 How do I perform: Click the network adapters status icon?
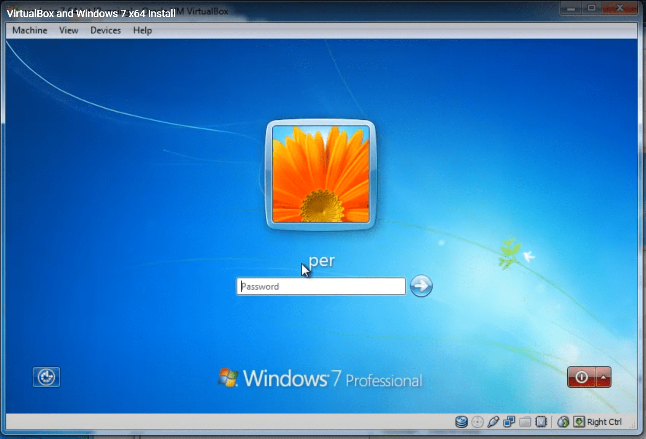click(x=509, y=422)
